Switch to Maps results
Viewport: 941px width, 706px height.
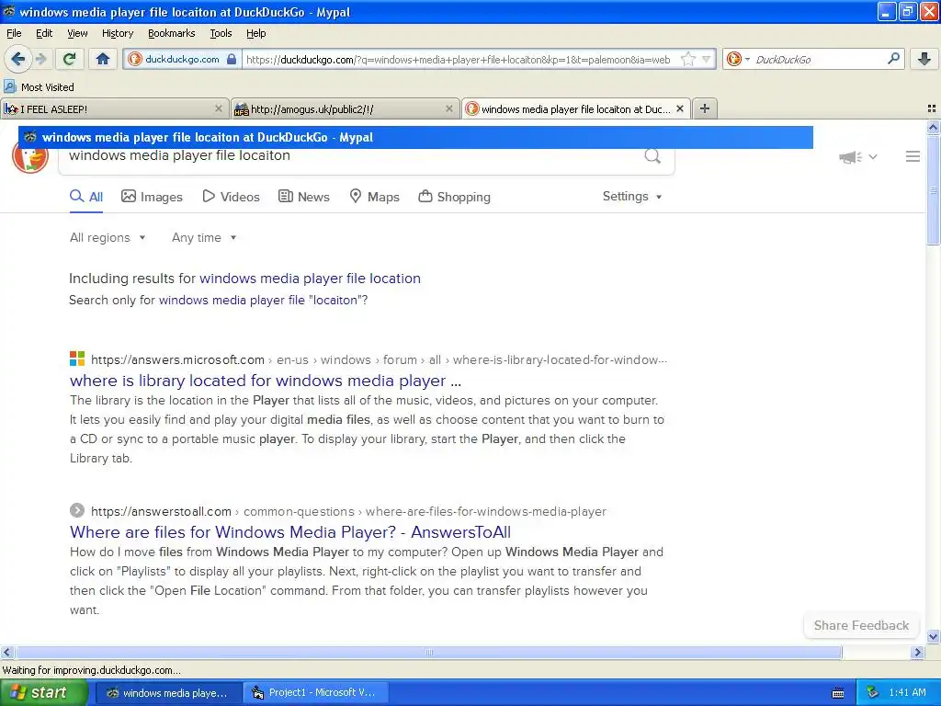tap(375, 197)
